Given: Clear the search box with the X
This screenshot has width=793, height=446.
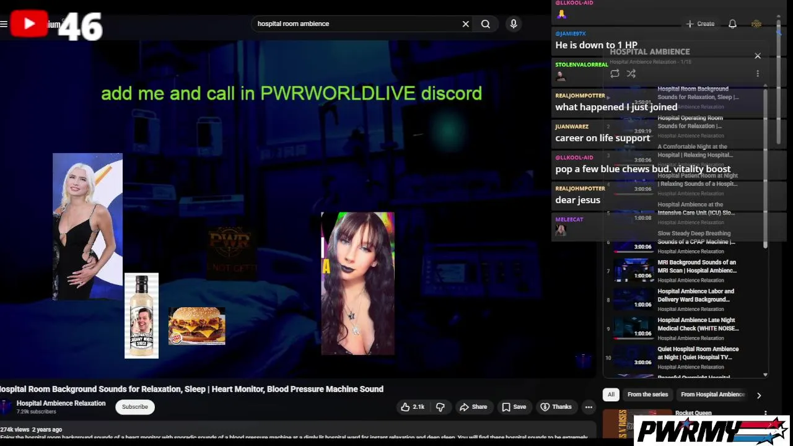Looking at the screenshot, I should [466, 24].
